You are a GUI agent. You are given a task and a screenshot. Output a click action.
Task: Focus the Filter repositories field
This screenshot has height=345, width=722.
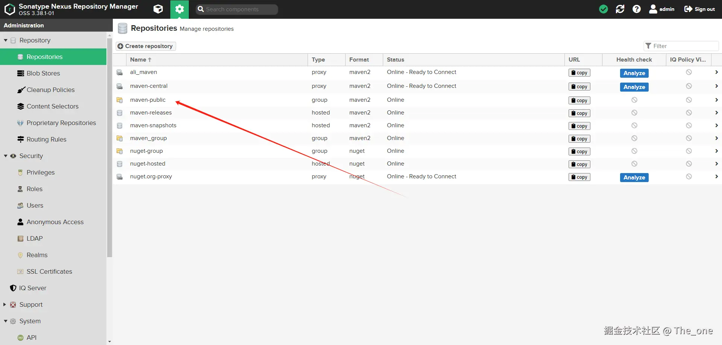[681, 46]
